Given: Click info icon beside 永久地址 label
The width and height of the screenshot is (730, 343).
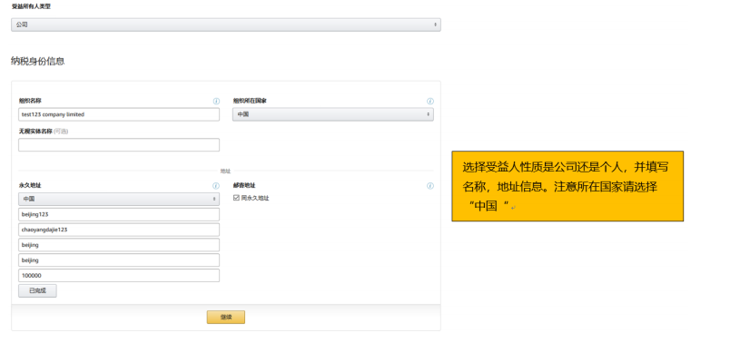Looking at the screenshot, I should coord(216,186).
